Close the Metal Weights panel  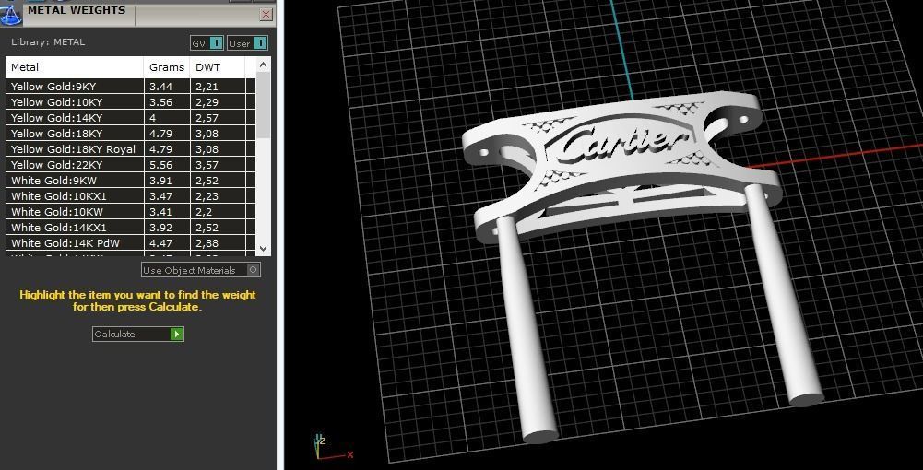(x=266, y=15)
